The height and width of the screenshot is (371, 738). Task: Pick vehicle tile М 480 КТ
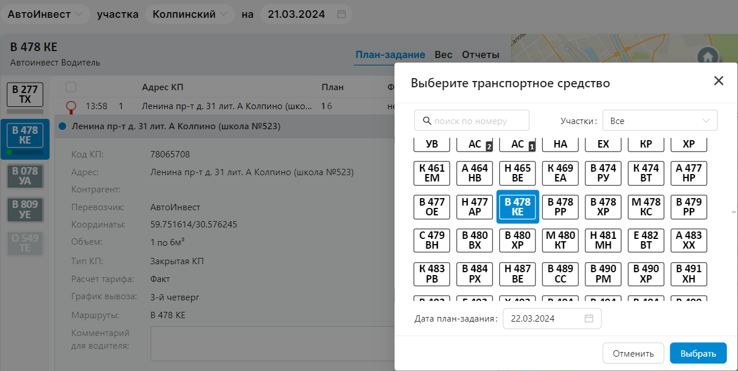(560, 241)
